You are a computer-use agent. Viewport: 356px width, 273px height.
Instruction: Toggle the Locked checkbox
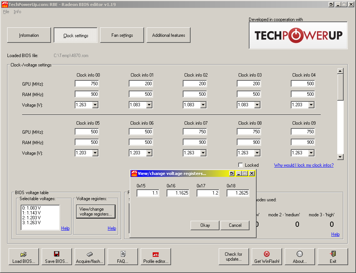tap(241, 165)
